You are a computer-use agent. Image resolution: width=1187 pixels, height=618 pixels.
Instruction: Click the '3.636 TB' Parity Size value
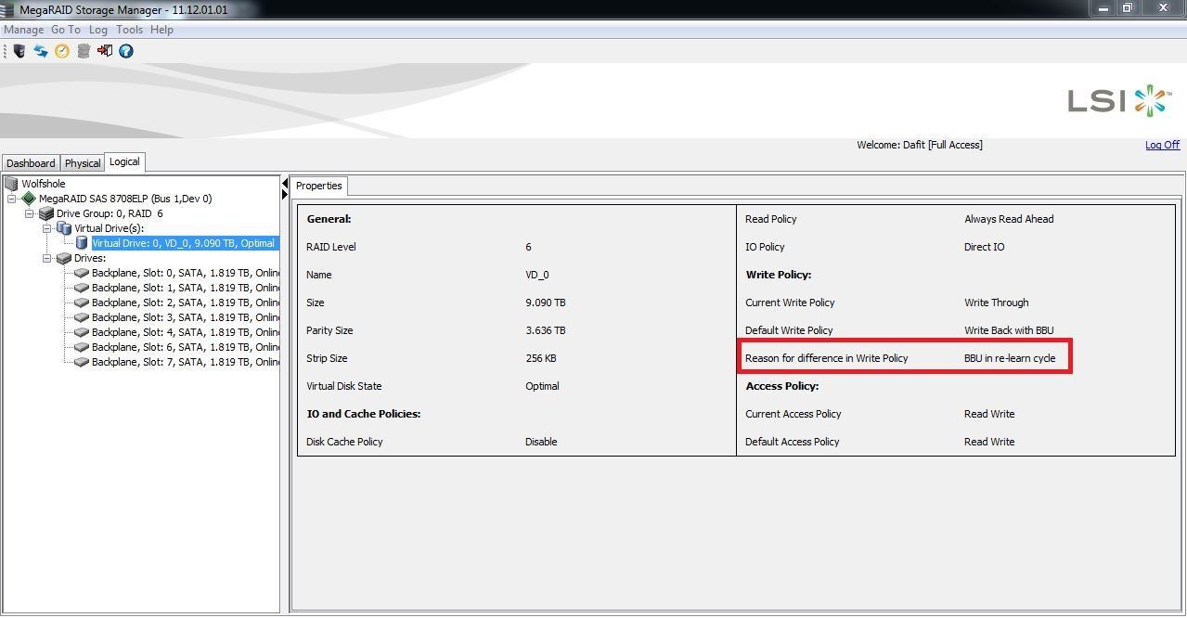[x=546, y=330]
